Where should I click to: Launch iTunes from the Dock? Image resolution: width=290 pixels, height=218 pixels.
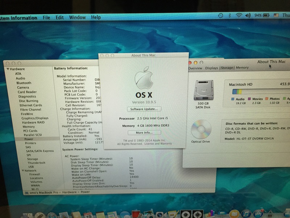(246, 214)
